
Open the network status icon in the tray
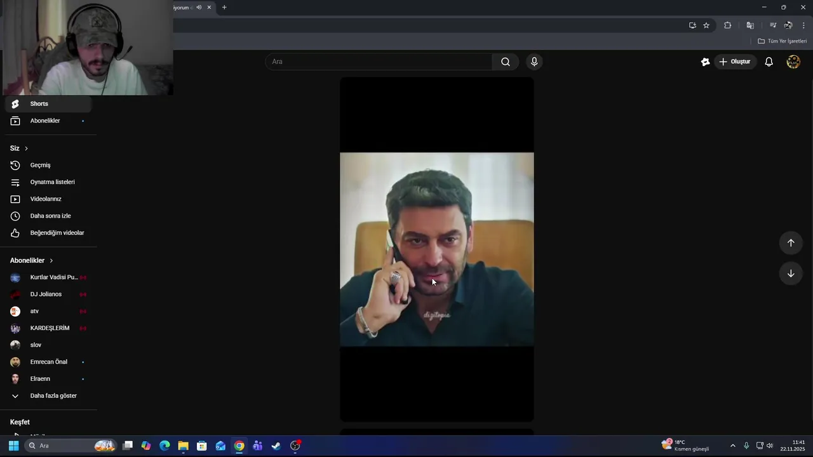click(x=760, y=446)
